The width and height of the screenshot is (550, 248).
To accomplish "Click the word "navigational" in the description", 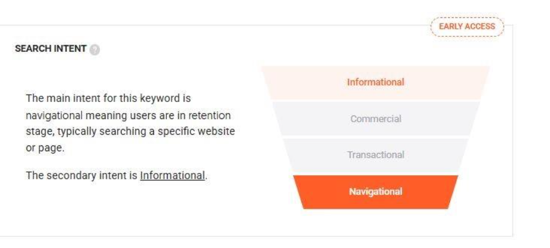I will 54,115.
